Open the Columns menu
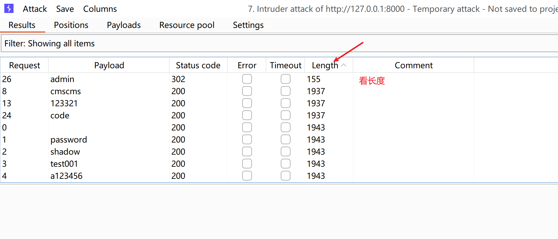This screenshot has height=239, width=558. [100, 9]
